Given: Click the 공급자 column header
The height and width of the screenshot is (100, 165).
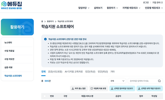Looking at the screenshot, I should (x=118, y=96).
